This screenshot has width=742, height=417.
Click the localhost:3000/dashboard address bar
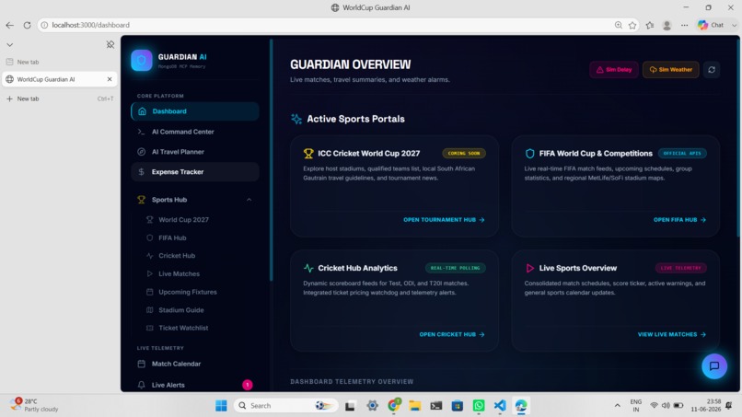point(327,25)
